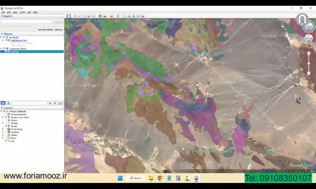Uncheck the Temporary Places checkbox
This screenshot has width=316, height=189.
pyautogui.click(x=4, y=49)
